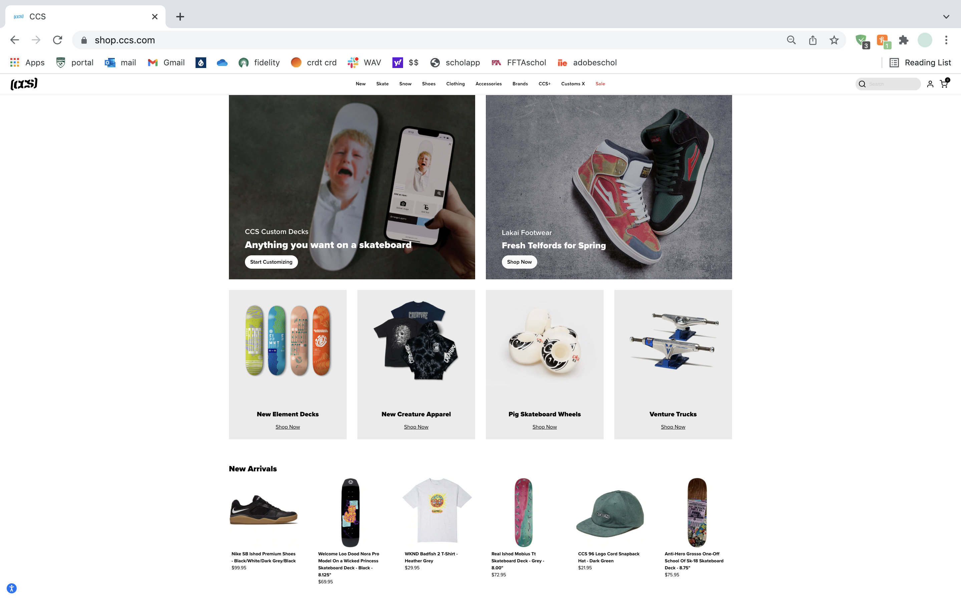Open the browser Extensions puzzle icon
Viewport: 961px width, 600px height.
[903, 40]
